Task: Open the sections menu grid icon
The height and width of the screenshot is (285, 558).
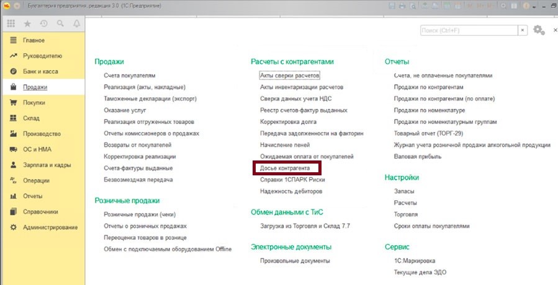Action: (x=11, y=24)
